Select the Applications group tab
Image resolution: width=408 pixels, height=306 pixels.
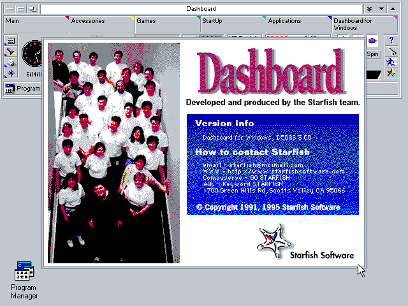pos(299,24)
